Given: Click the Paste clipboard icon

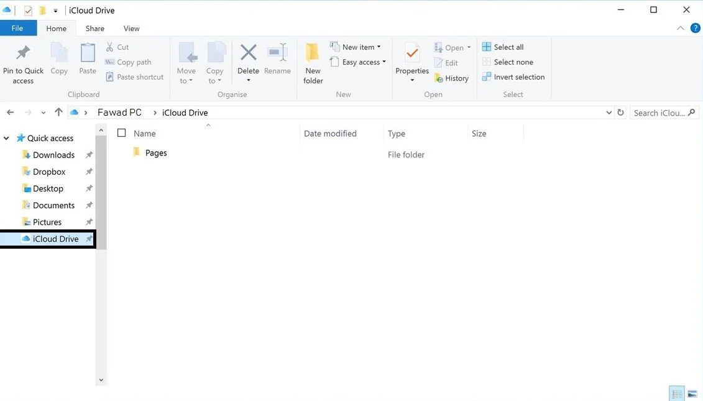Looking at the screenshot, I should (88, 53).
